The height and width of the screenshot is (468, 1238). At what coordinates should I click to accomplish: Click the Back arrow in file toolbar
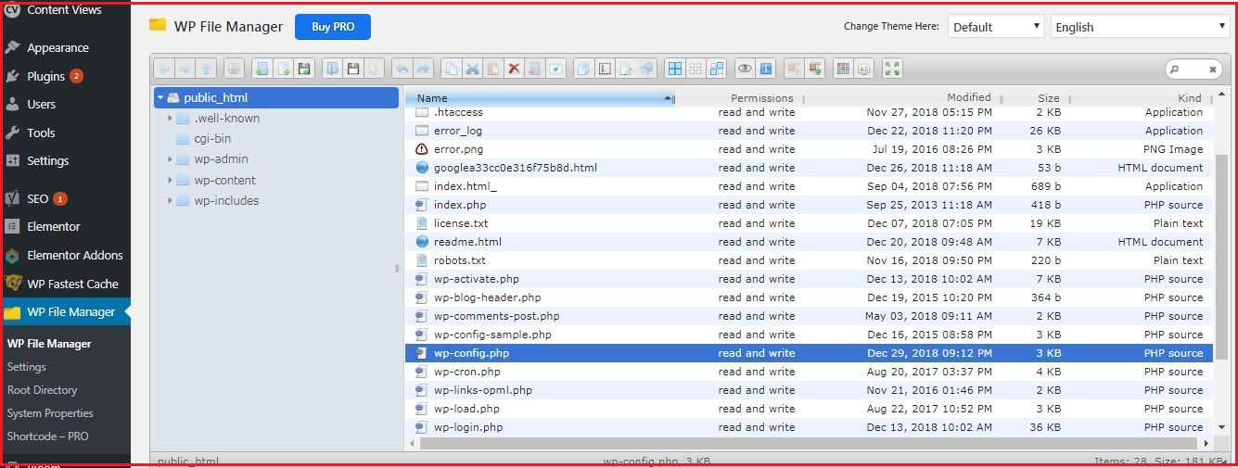tap(163, 69)
